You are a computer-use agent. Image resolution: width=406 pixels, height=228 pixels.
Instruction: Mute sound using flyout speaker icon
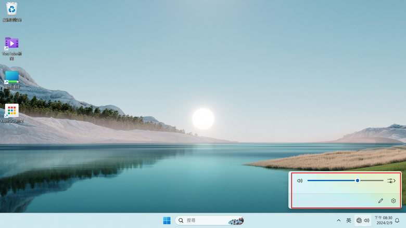point(300,181)
